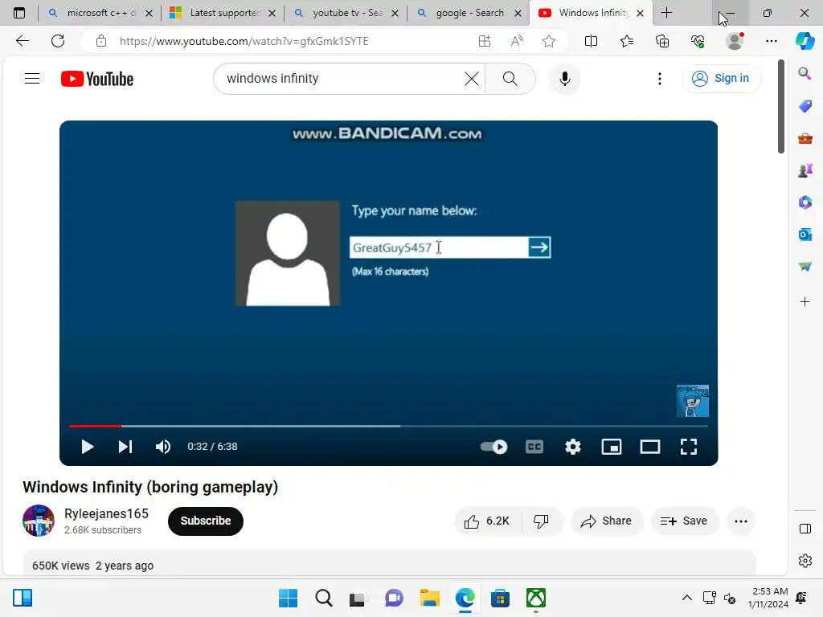Viewport: 823px width, 617px height.
Task: Open sidebar Microsoft 365 icon
Action: click(x=805, y=202)
